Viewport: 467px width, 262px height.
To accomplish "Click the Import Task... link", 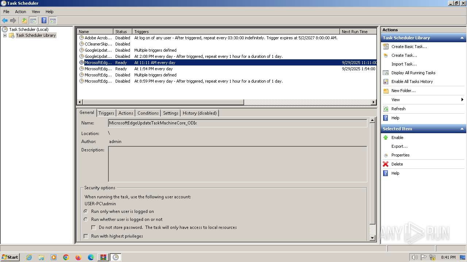I will click(404, 64).
